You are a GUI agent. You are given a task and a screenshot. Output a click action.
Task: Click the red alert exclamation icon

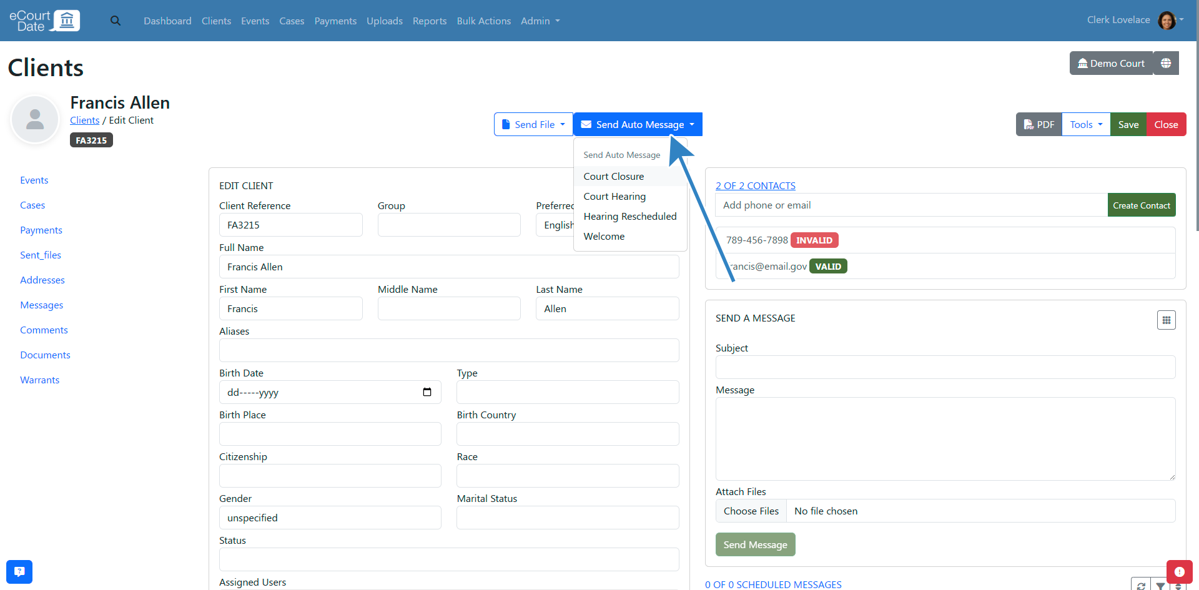(x=1179, y=571)
